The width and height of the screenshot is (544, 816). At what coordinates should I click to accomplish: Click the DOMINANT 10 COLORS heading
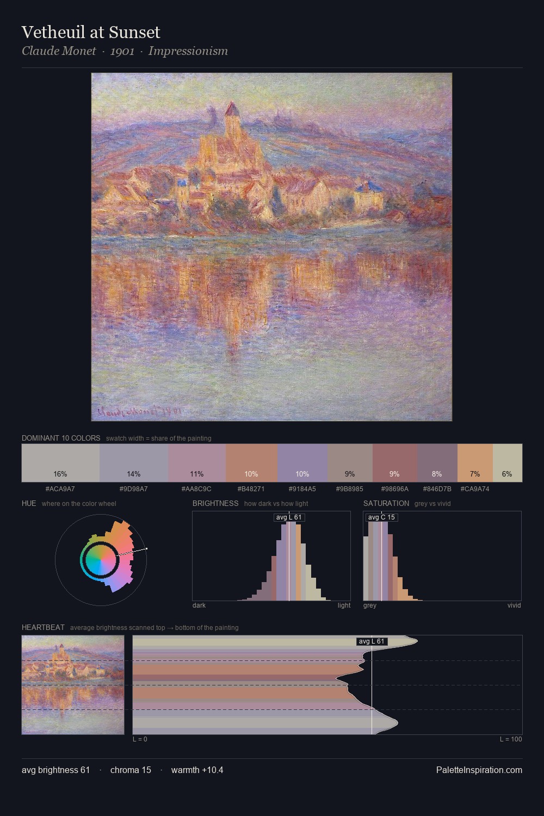[61, 438]
